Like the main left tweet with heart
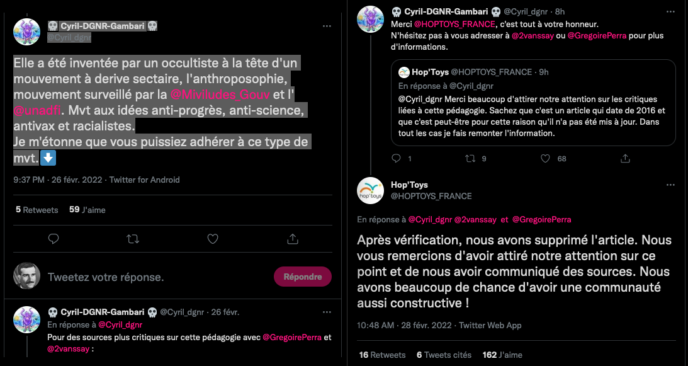Viewport: 688px width, 366px height. coord(213,239)
